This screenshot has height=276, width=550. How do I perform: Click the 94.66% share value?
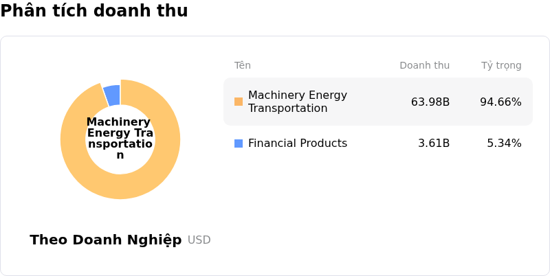[x=500, y=102]
